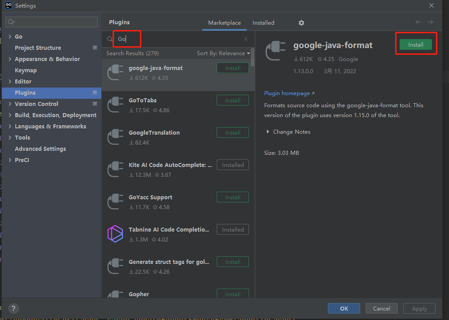Open the plugins settings gear icon
449x320 pixels.
301,23
